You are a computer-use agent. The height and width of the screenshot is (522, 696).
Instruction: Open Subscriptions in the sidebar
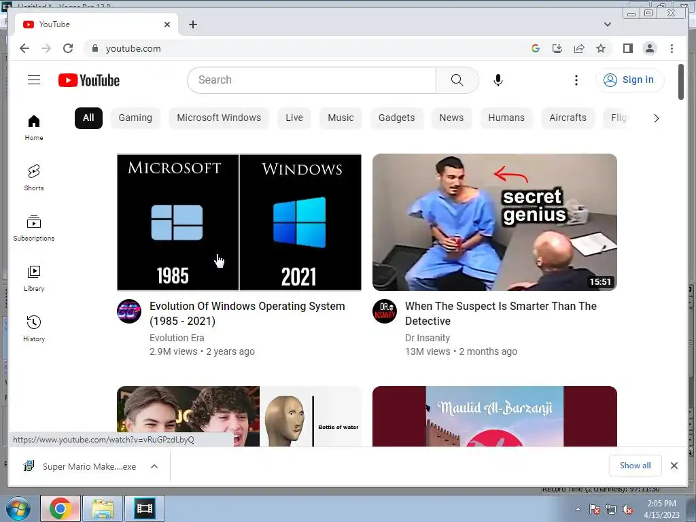click(34, 228)
